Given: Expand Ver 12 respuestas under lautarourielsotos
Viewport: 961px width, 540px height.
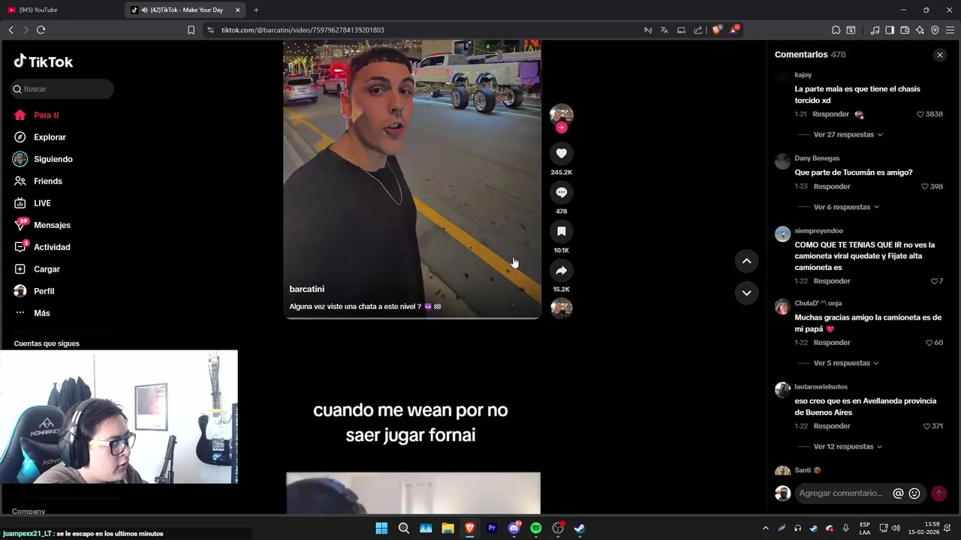Looking at the screenshot, I should 848,446.
